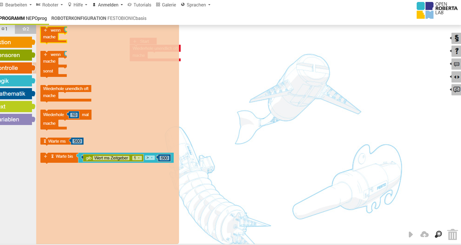Click the 500 value in Warte bis block

[164, 158]
